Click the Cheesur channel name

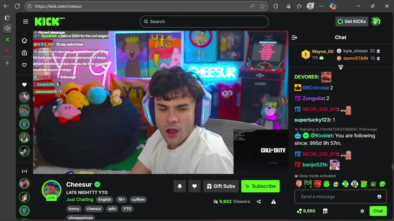79,184
